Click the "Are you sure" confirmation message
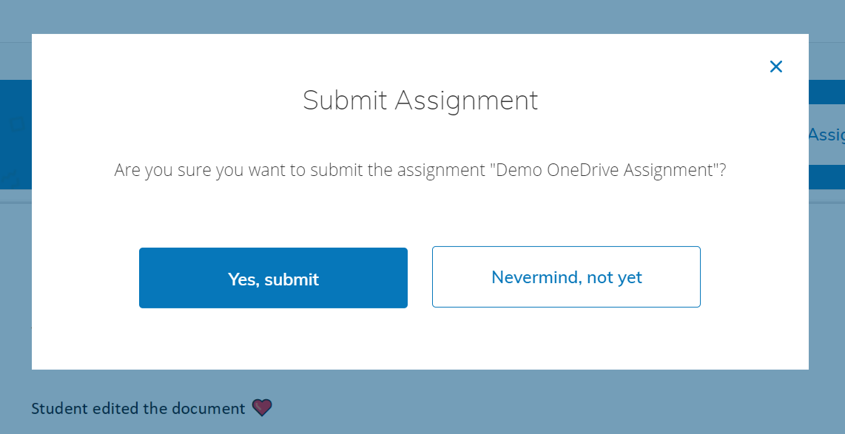 [x=296, y=171]
